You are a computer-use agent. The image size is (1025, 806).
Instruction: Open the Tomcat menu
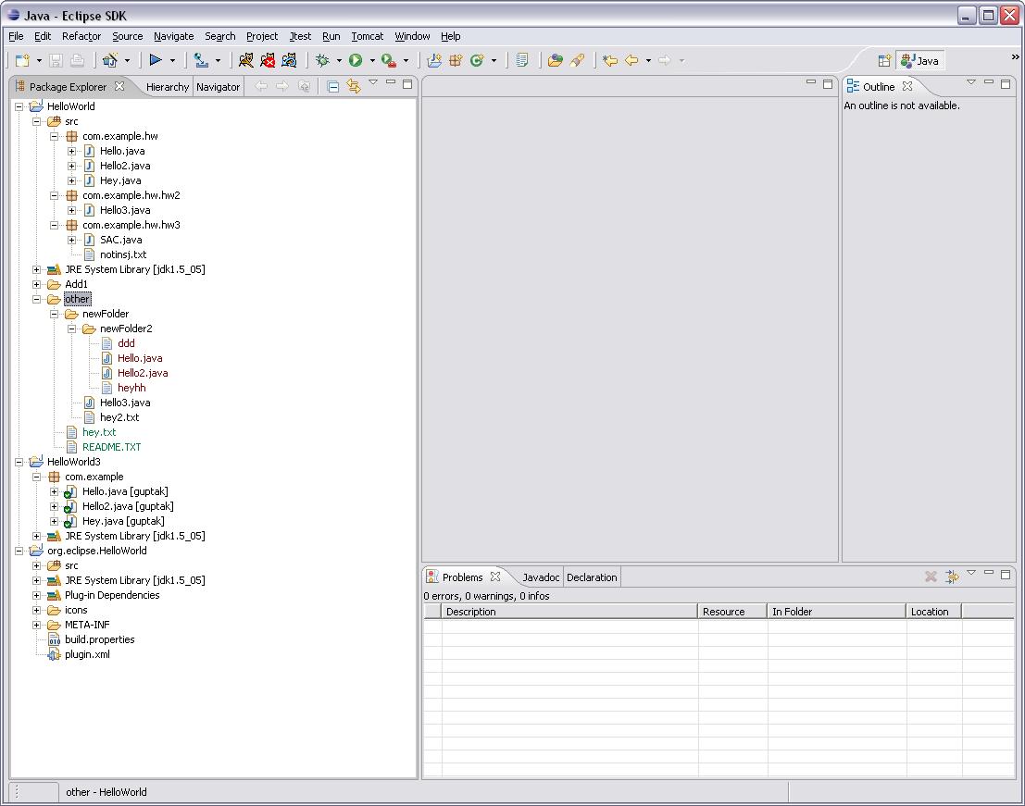(x=368, y=37)
